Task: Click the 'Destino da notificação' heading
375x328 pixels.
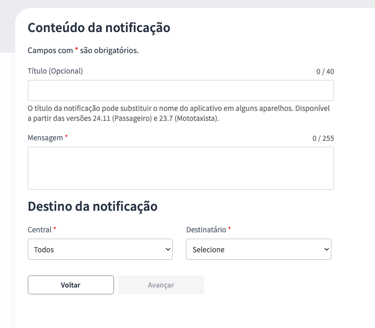Action: click(x=92, y=206)
